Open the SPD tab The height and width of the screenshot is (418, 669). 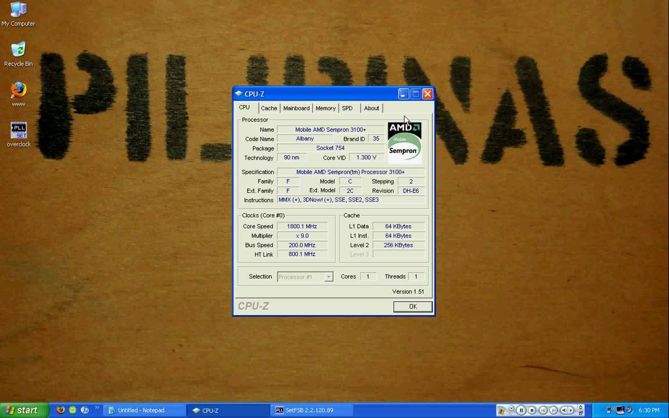point(347,109)
